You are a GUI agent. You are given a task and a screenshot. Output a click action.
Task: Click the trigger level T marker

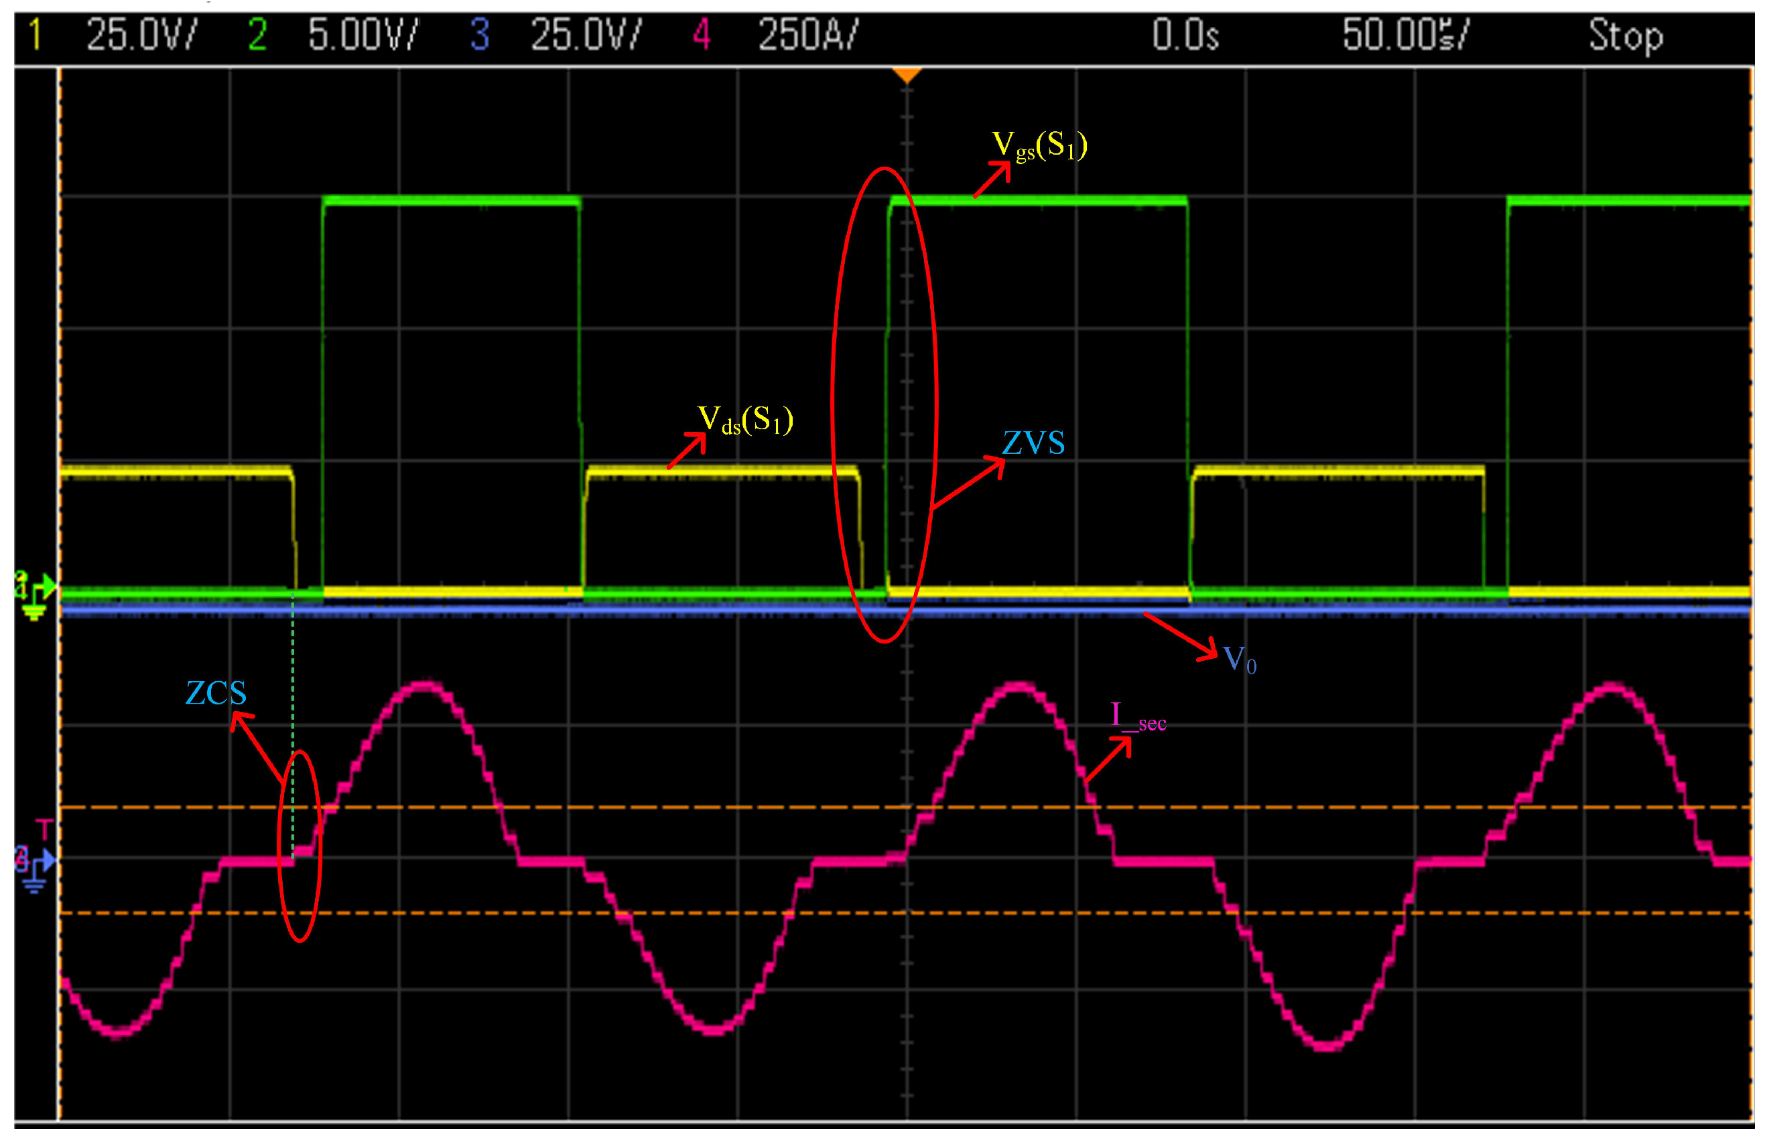[46, 830]
